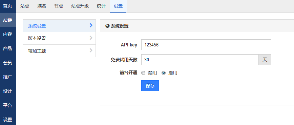
Task: Open the 域名 tab
Action: 42,6
